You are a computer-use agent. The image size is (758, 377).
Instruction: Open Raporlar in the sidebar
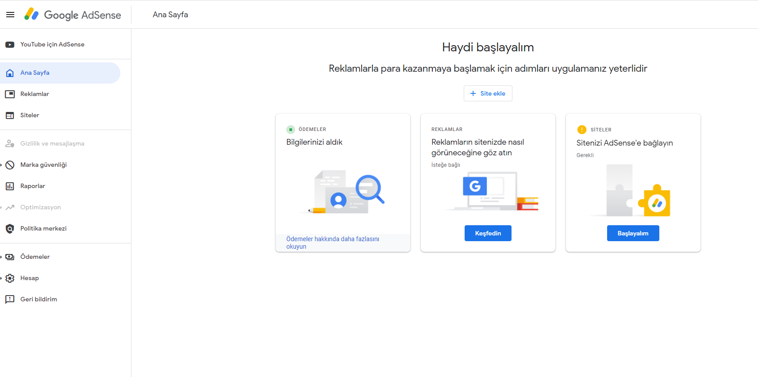(x=60, y=186)
